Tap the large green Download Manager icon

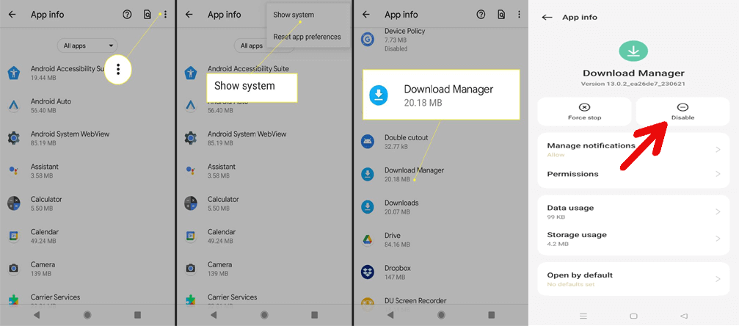click(633, 51)
